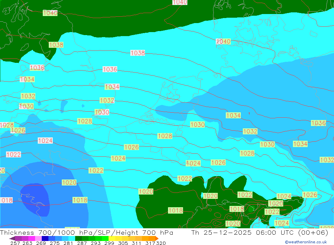
Task: Click the "Thickness 700/1000 hPa/SLP/Height 700 hPa" title
Action: [87, 232]
